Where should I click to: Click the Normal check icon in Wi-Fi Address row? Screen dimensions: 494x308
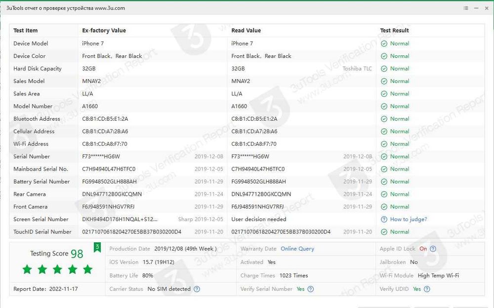[x=384, y=144]
